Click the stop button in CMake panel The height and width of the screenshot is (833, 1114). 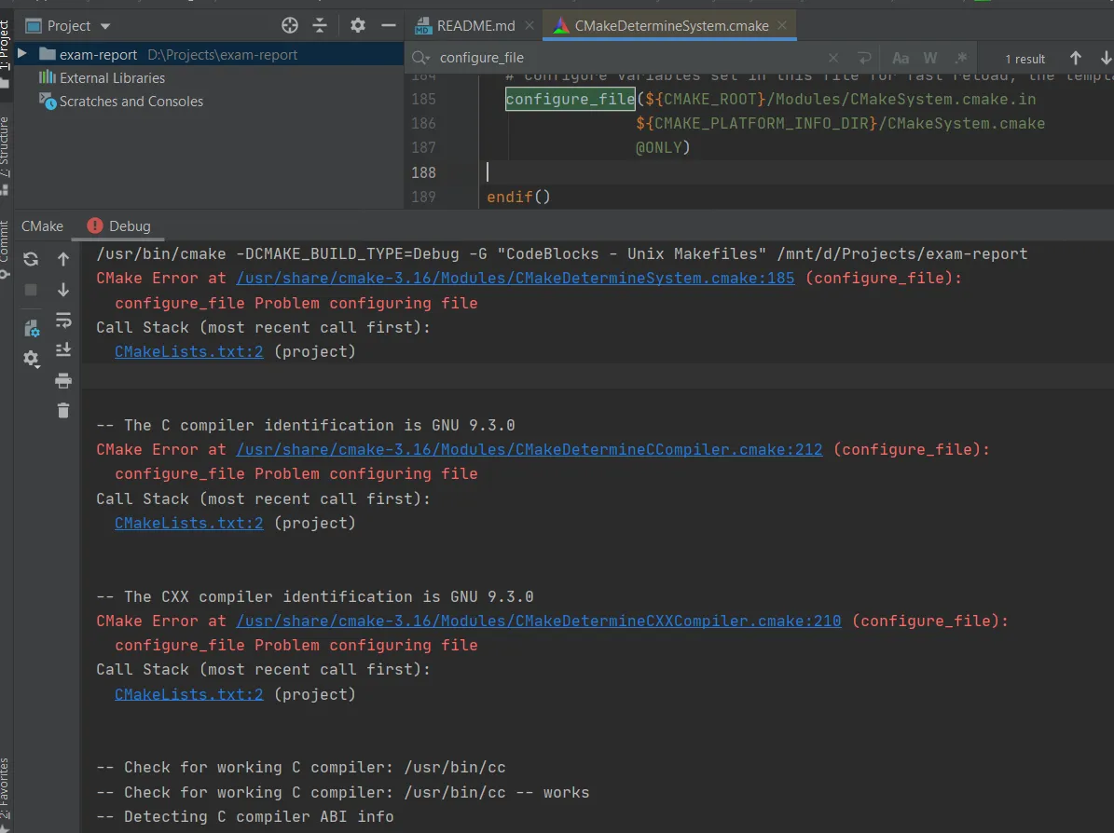31,290
